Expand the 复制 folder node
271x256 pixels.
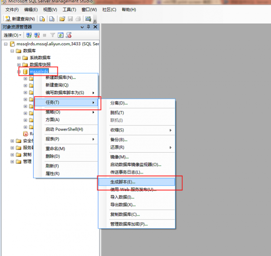[x=12, y=155]
